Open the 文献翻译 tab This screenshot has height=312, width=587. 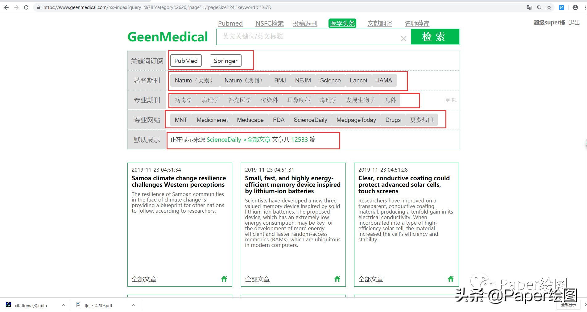pyautogui.click(x=379, y=23)
